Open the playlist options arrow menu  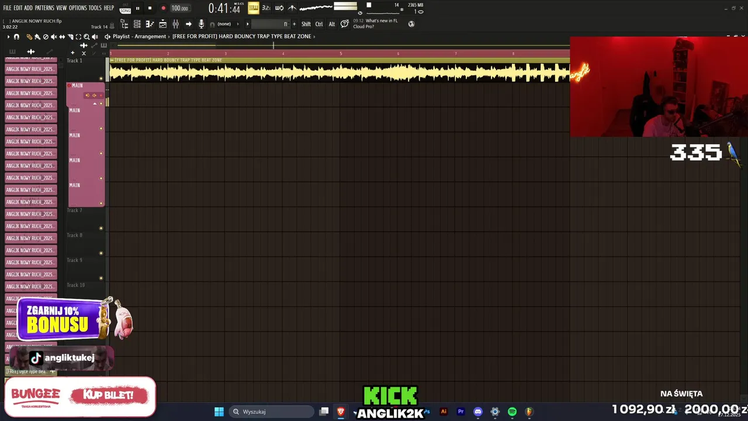pos(8,37)
